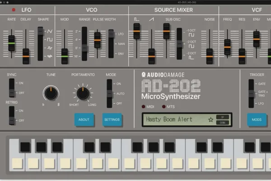This screenshot has height=181, width=271.
Task: Click the pulse width source switch
Action: tap(111, 43)
